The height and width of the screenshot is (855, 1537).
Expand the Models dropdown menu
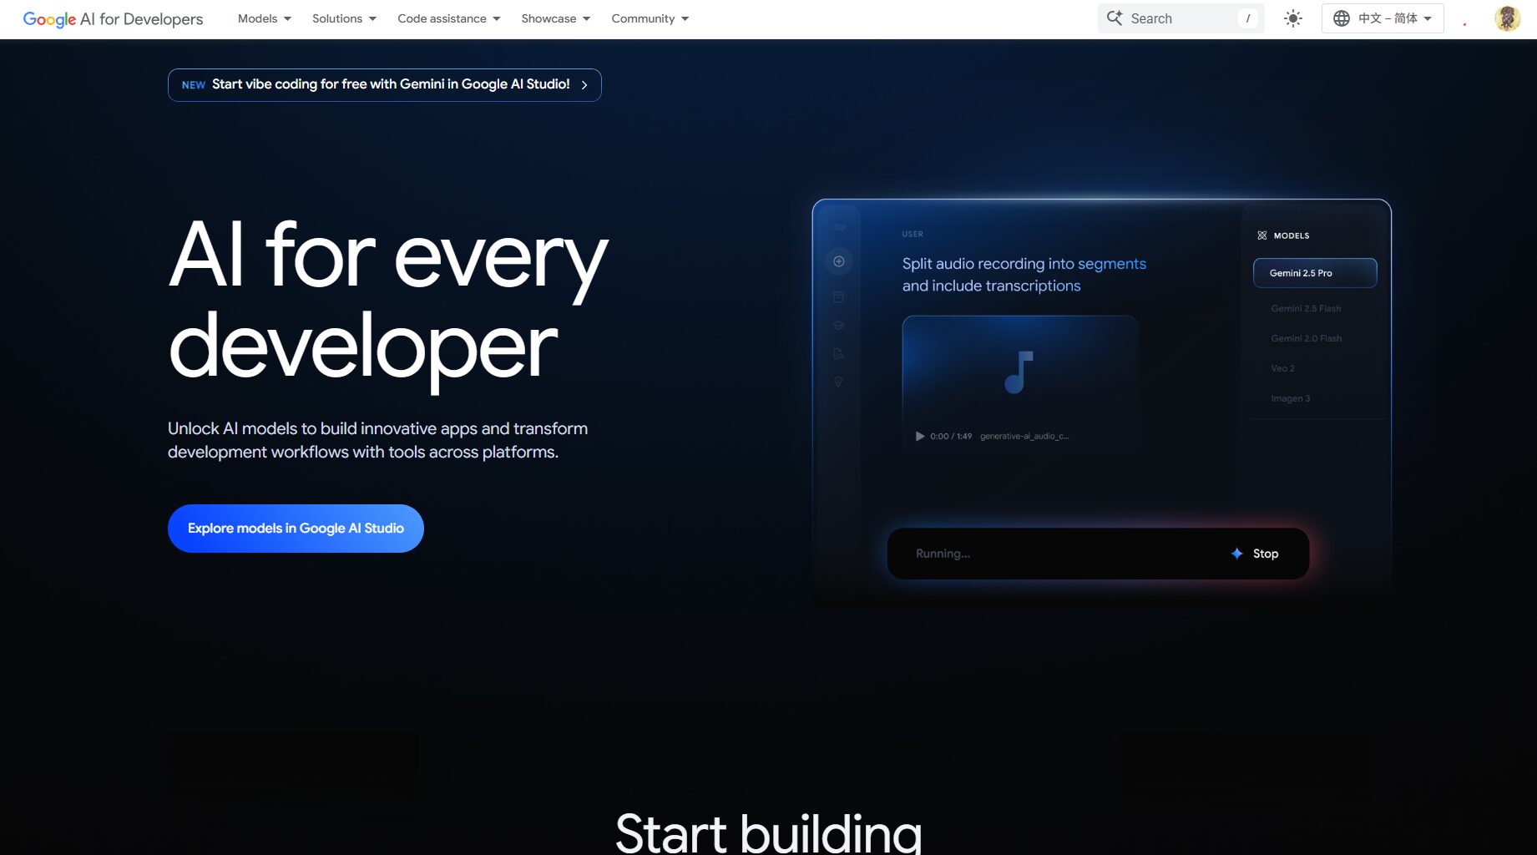(264, 18)
